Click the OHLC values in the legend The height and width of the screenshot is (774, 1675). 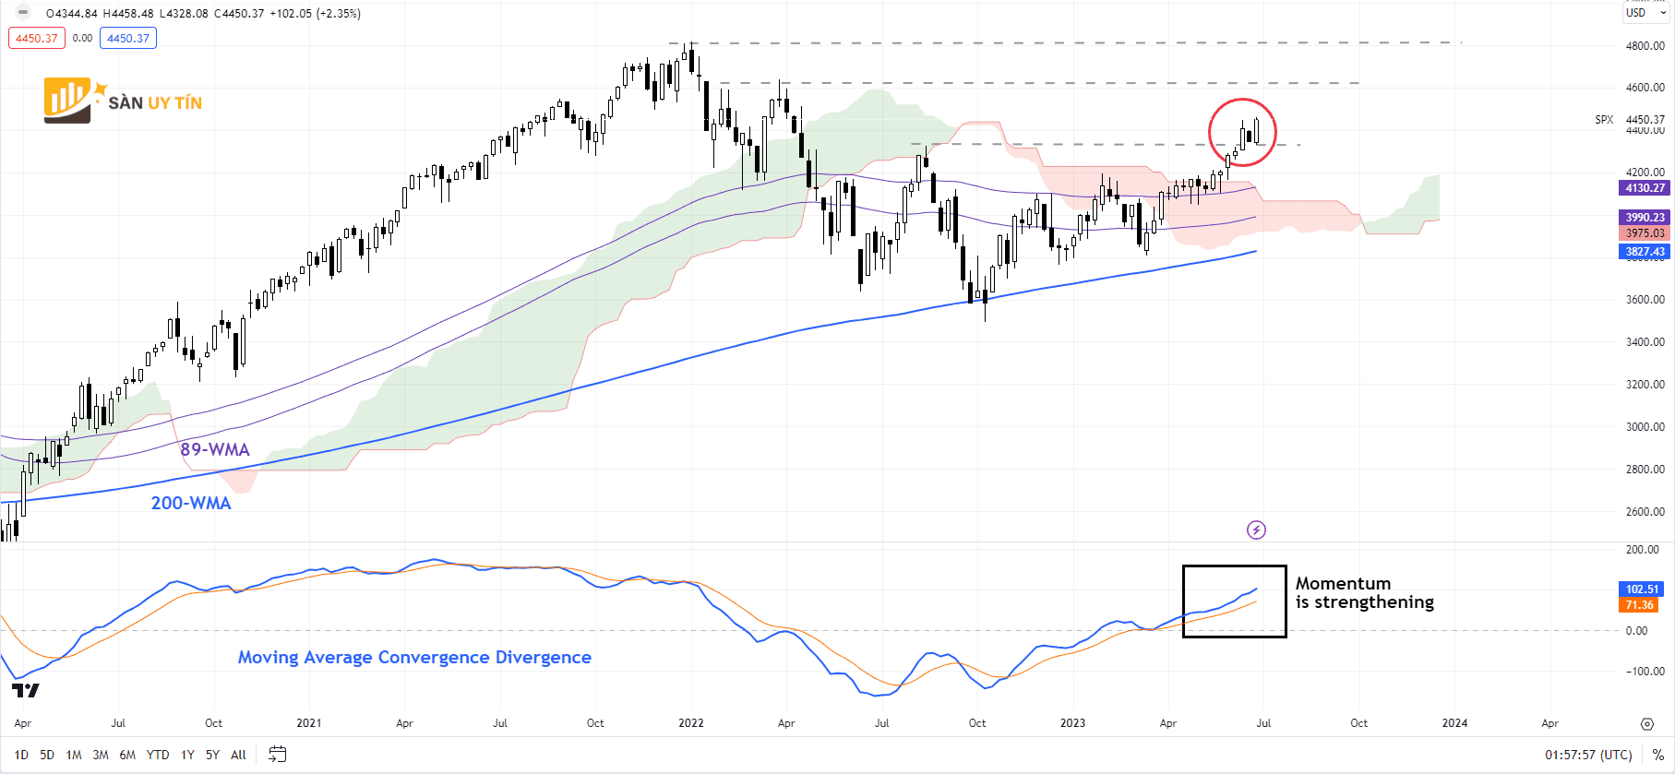(203, 14)
